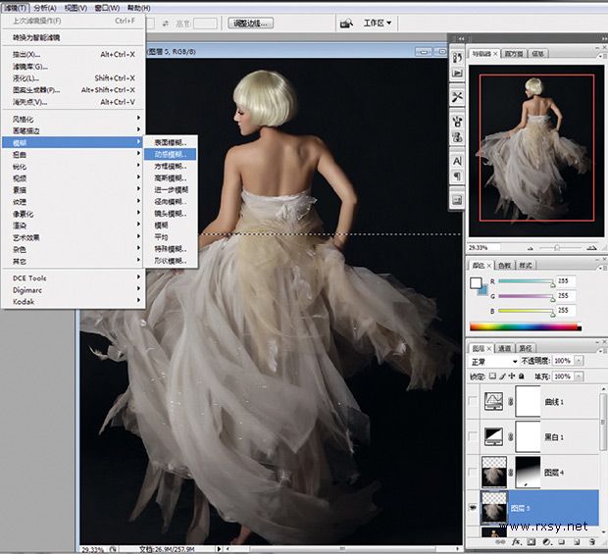The width and height of the screenshot is (608, 554).
Task: Open the 分析(A) menu
Action: [45, 8]
